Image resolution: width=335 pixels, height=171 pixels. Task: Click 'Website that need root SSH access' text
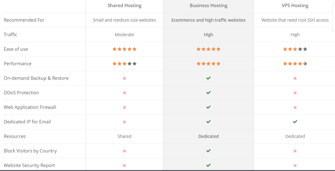tap(295, 20)
